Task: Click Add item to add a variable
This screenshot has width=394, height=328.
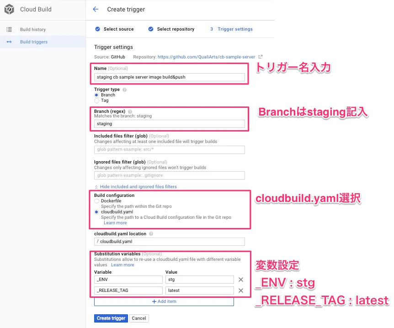Action: (x=164, y=302)
